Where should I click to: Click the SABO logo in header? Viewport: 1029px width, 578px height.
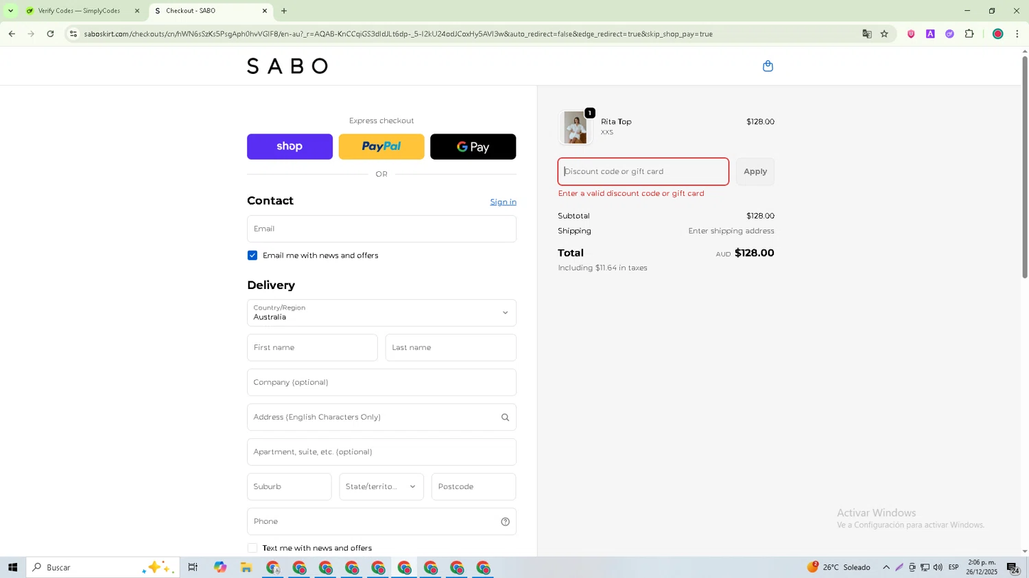coord(287,66)
